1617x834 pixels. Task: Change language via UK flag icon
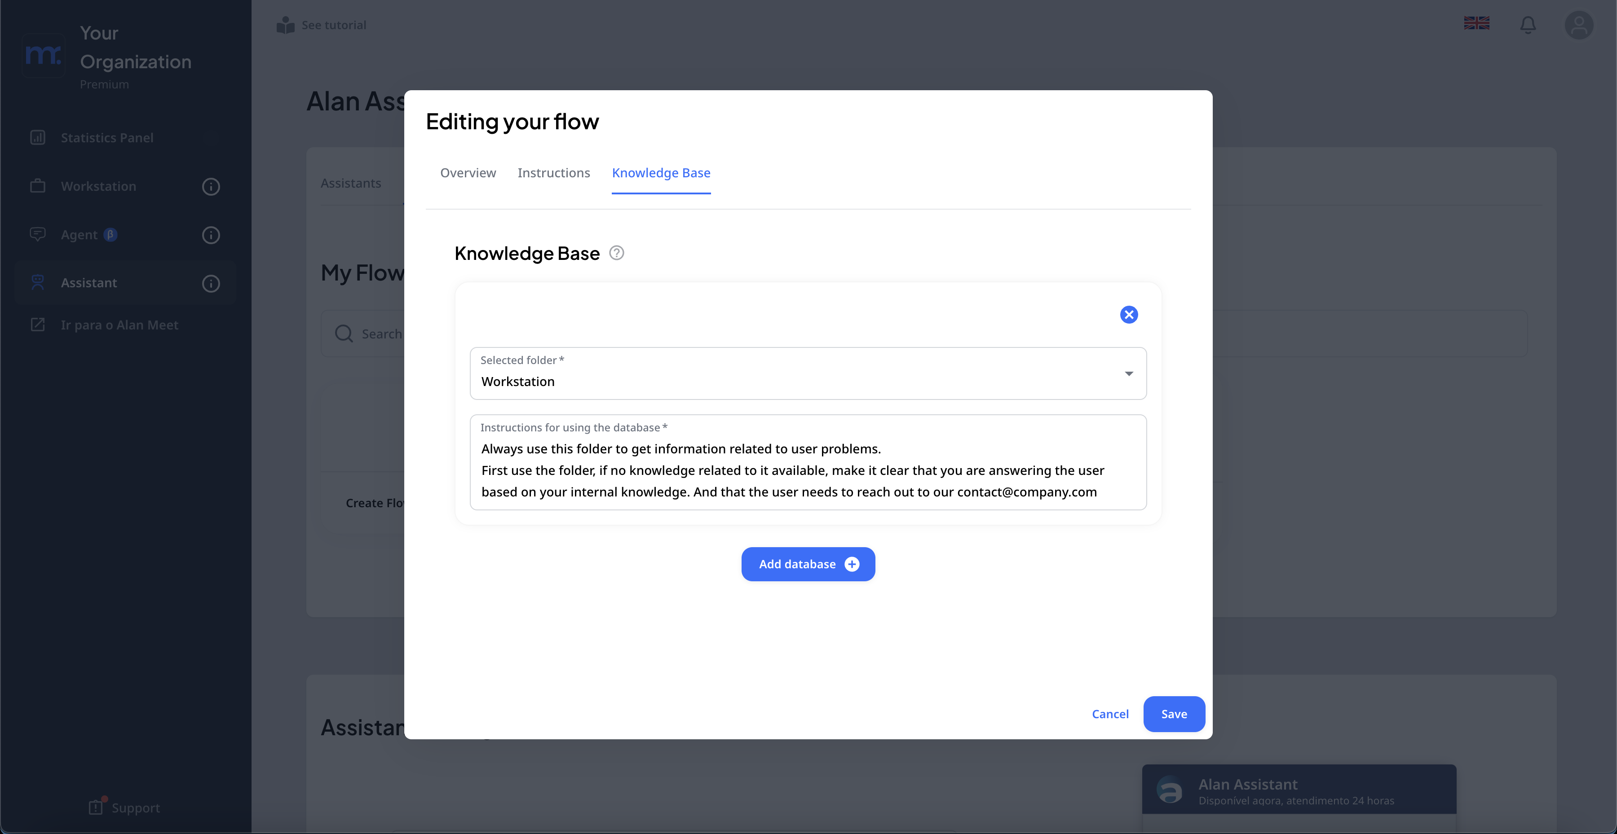tap(1476, 23)
